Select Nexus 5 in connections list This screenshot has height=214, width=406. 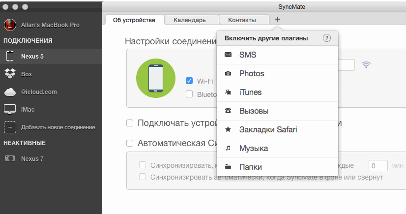point(51,56)
